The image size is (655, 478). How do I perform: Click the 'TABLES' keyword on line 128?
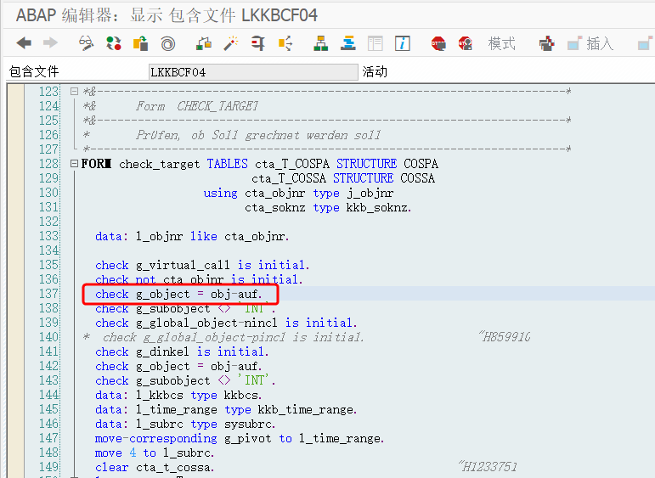pyautogui.click(x=227, y=163)
